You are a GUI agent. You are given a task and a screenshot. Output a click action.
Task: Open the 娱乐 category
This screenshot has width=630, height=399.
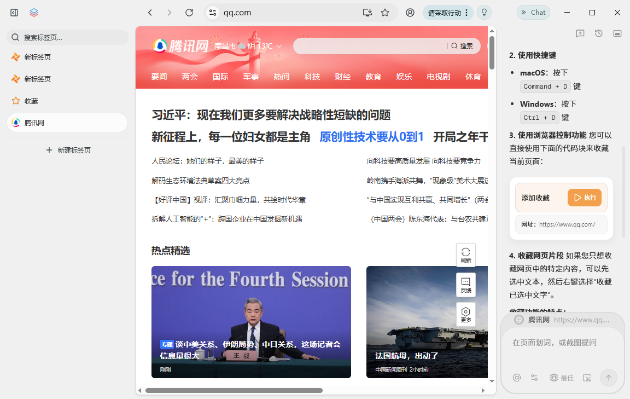pyautogui.click(x=404, y=77)
